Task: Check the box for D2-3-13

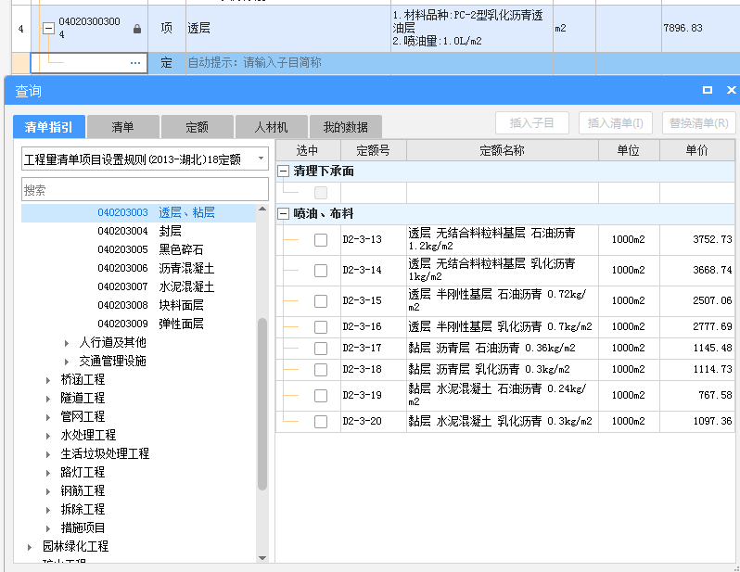Action: point(321,240)
